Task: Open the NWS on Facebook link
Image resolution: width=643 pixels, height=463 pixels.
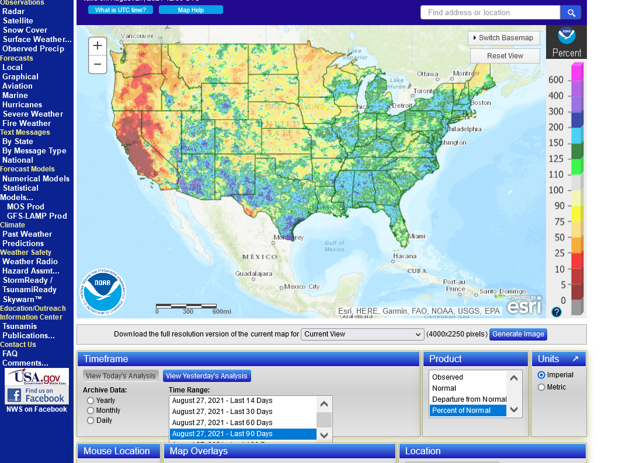Action: [37, 409]
